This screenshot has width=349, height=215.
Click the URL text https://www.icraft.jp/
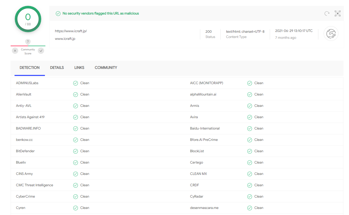pyautogui.click(x=71, y=31)
